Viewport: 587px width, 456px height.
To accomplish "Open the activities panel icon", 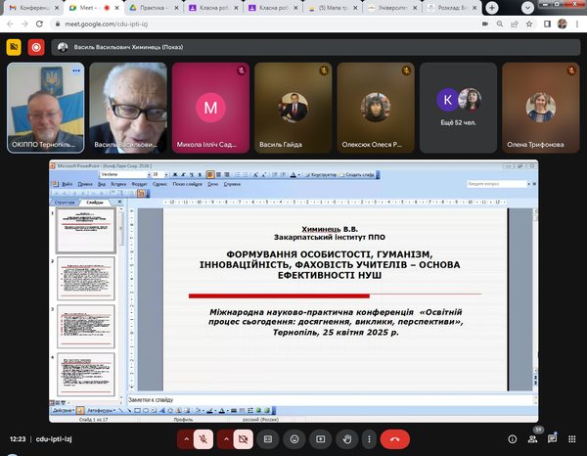I will point(573,439).
